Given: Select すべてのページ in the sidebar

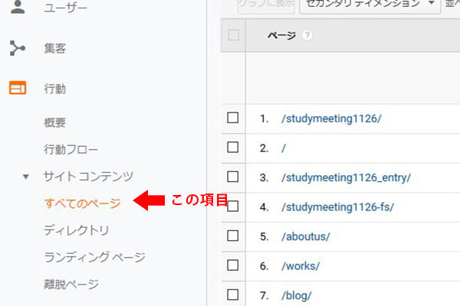Looking at the screenshot, I should [83, 203].
